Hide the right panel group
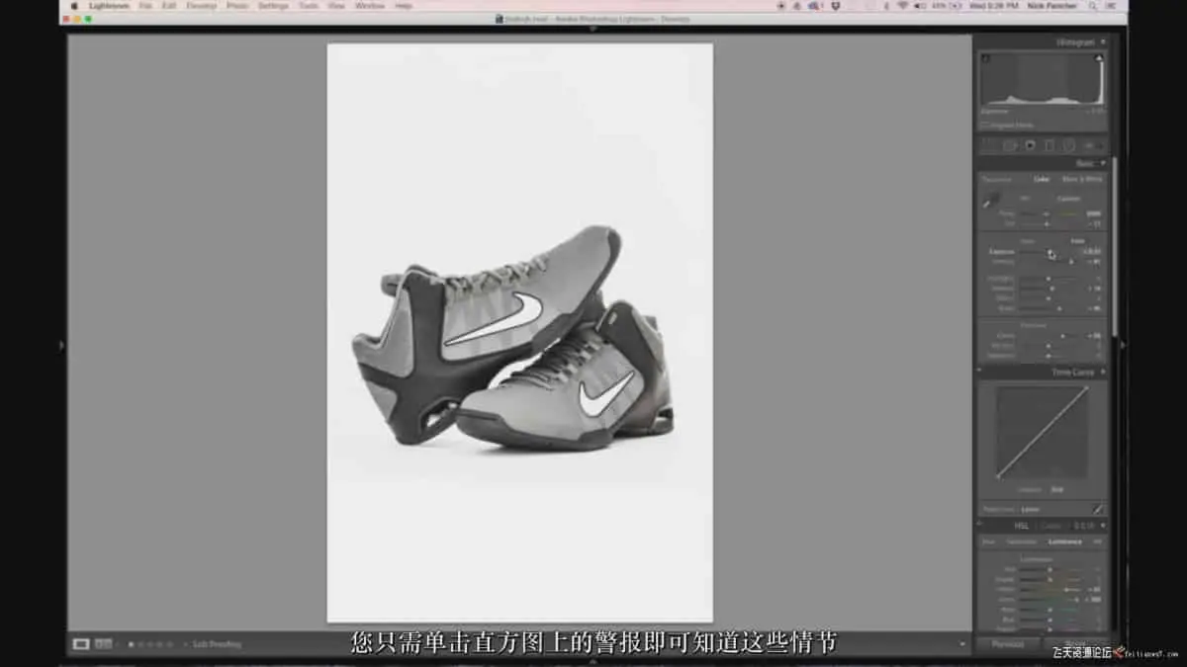This screenshot has height=667, width=1187. tap(1123, 345)
